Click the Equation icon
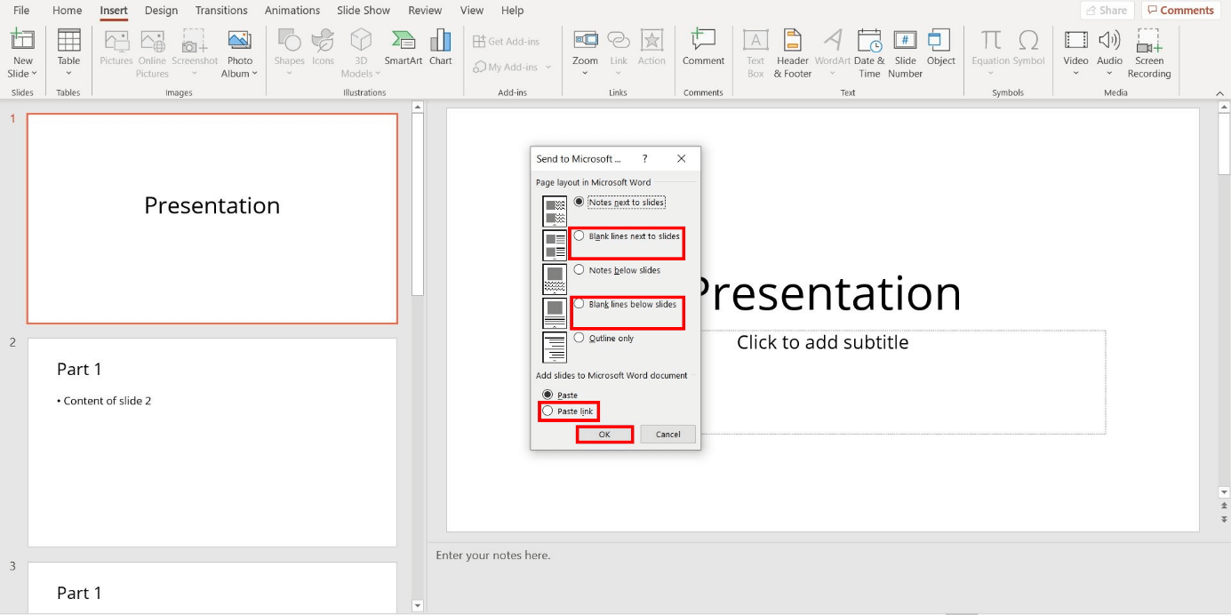Image resolution: width=1231 pixels, height=615 pixels. coord(990,41)
